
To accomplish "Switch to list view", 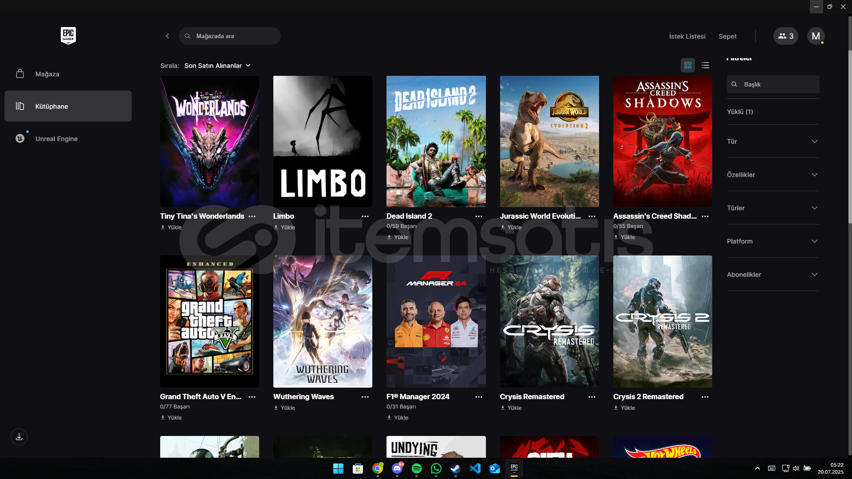I will 706,65.
